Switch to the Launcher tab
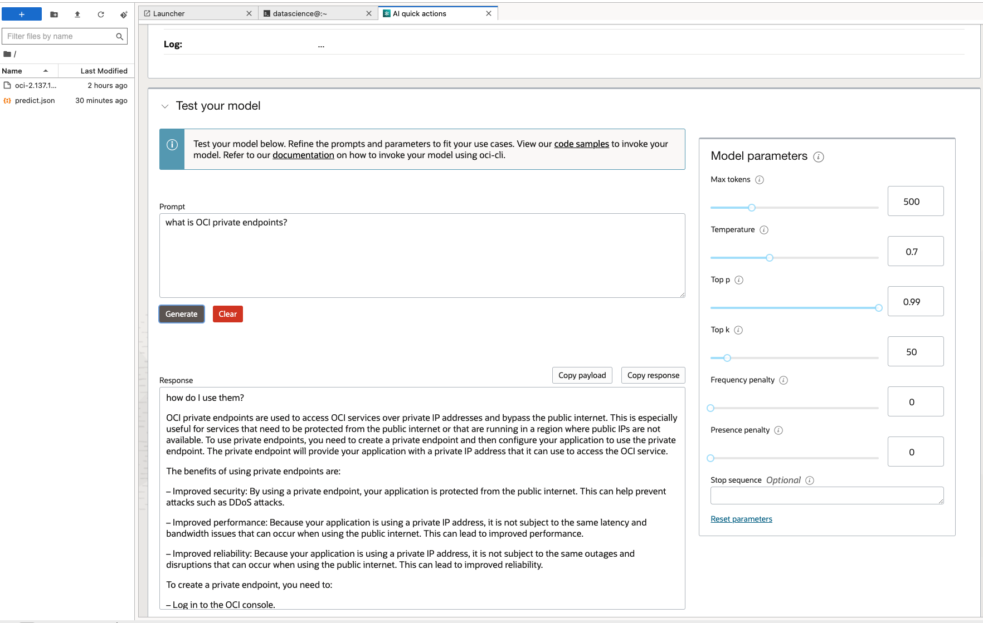The width and height of the screenshot is (983, 623). click(198, 13)
